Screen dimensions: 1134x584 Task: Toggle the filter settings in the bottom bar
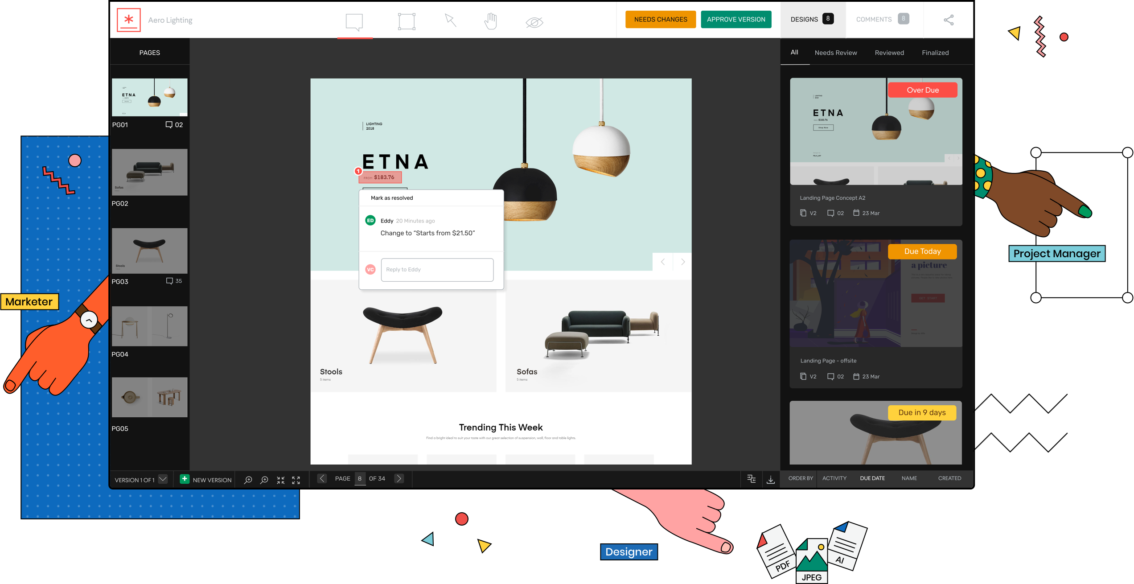(751, 478)
